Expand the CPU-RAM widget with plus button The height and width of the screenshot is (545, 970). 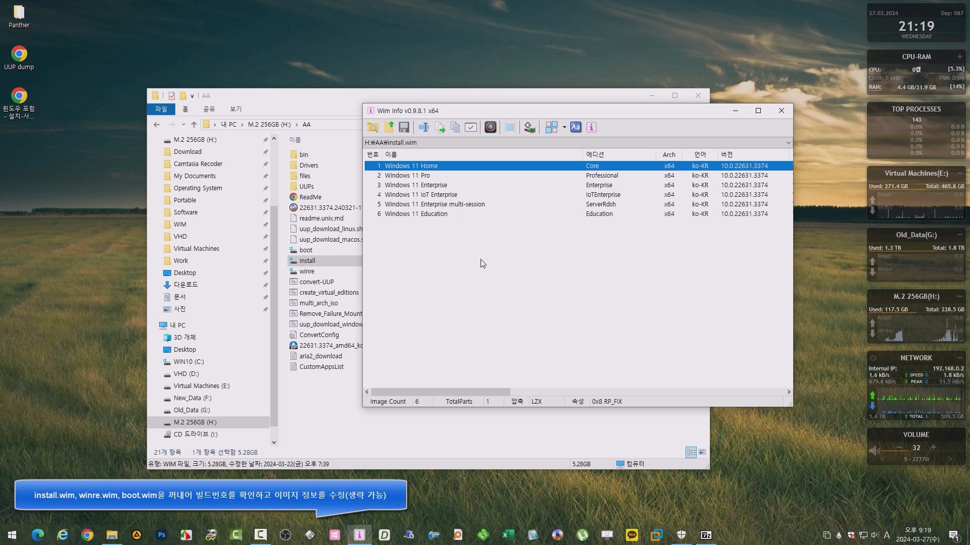[x=959, y=57]
